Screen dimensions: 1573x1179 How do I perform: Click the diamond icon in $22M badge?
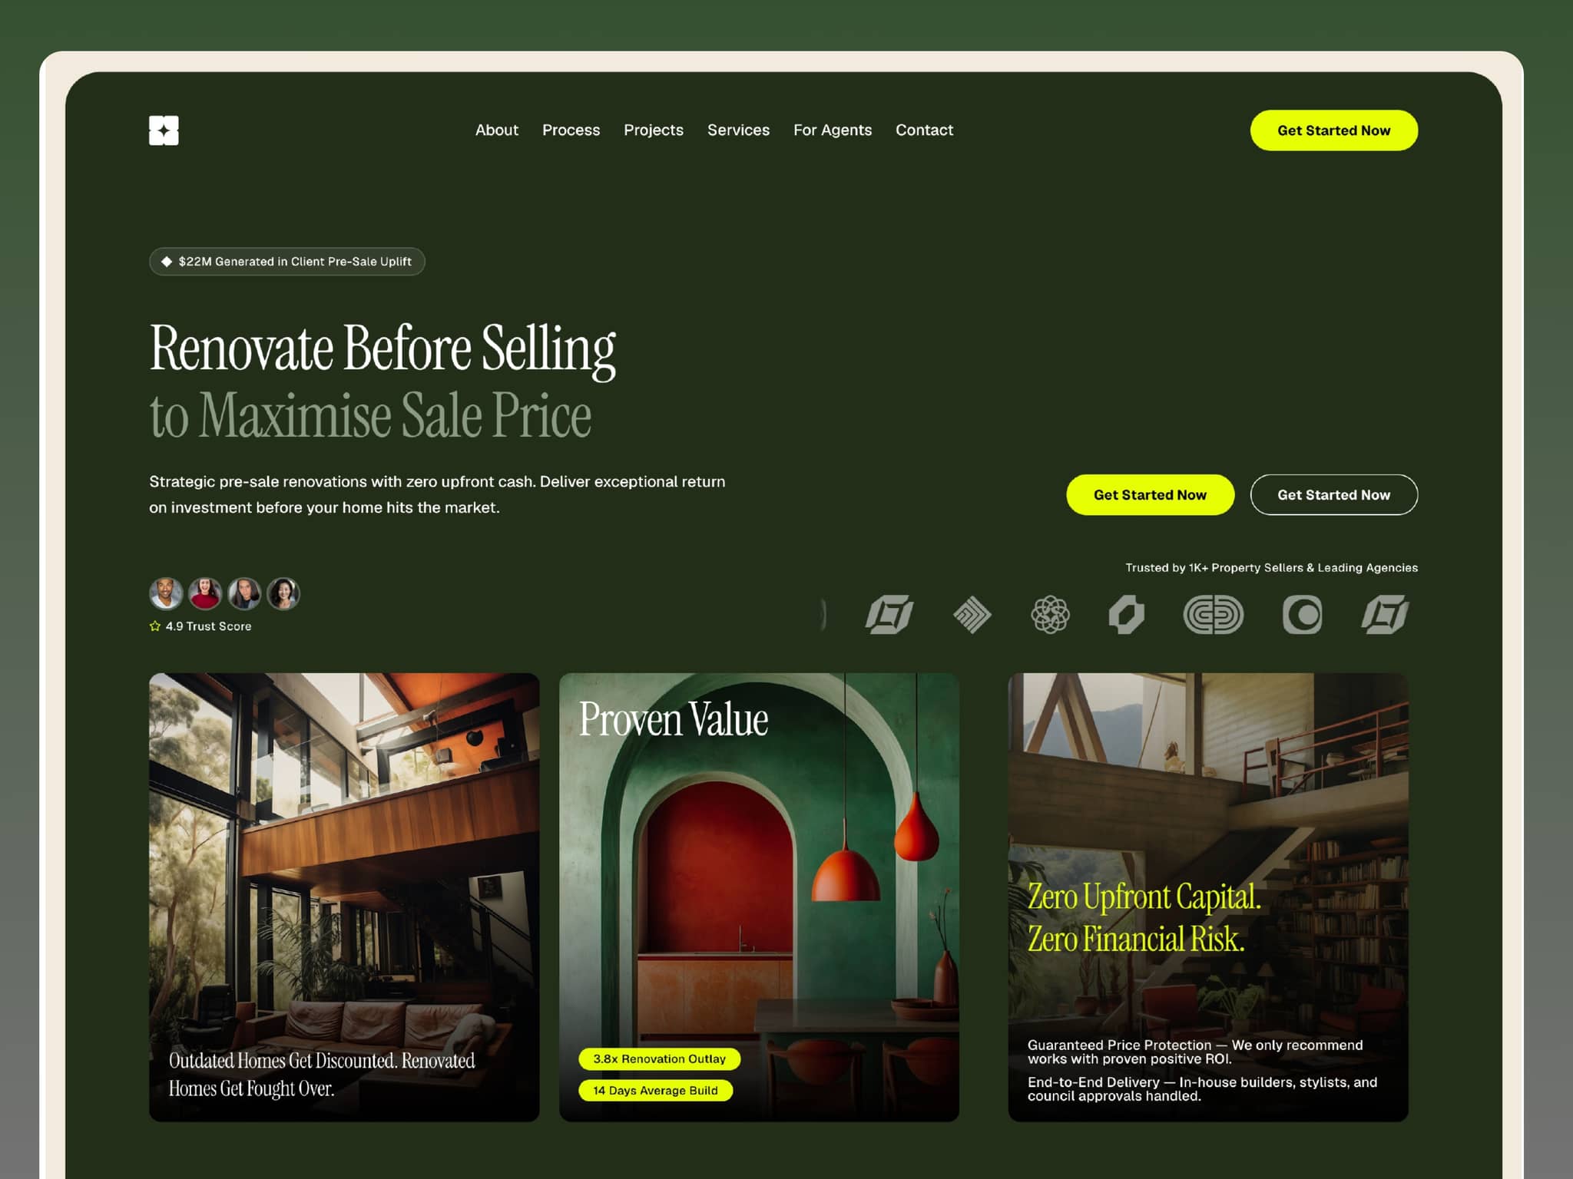click(167, 262)
